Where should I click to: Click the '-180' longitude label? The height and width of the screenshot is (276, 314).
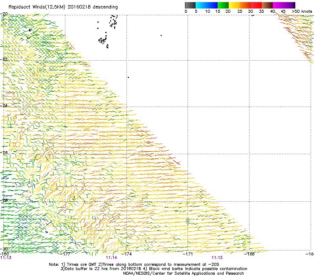[4, 254]
